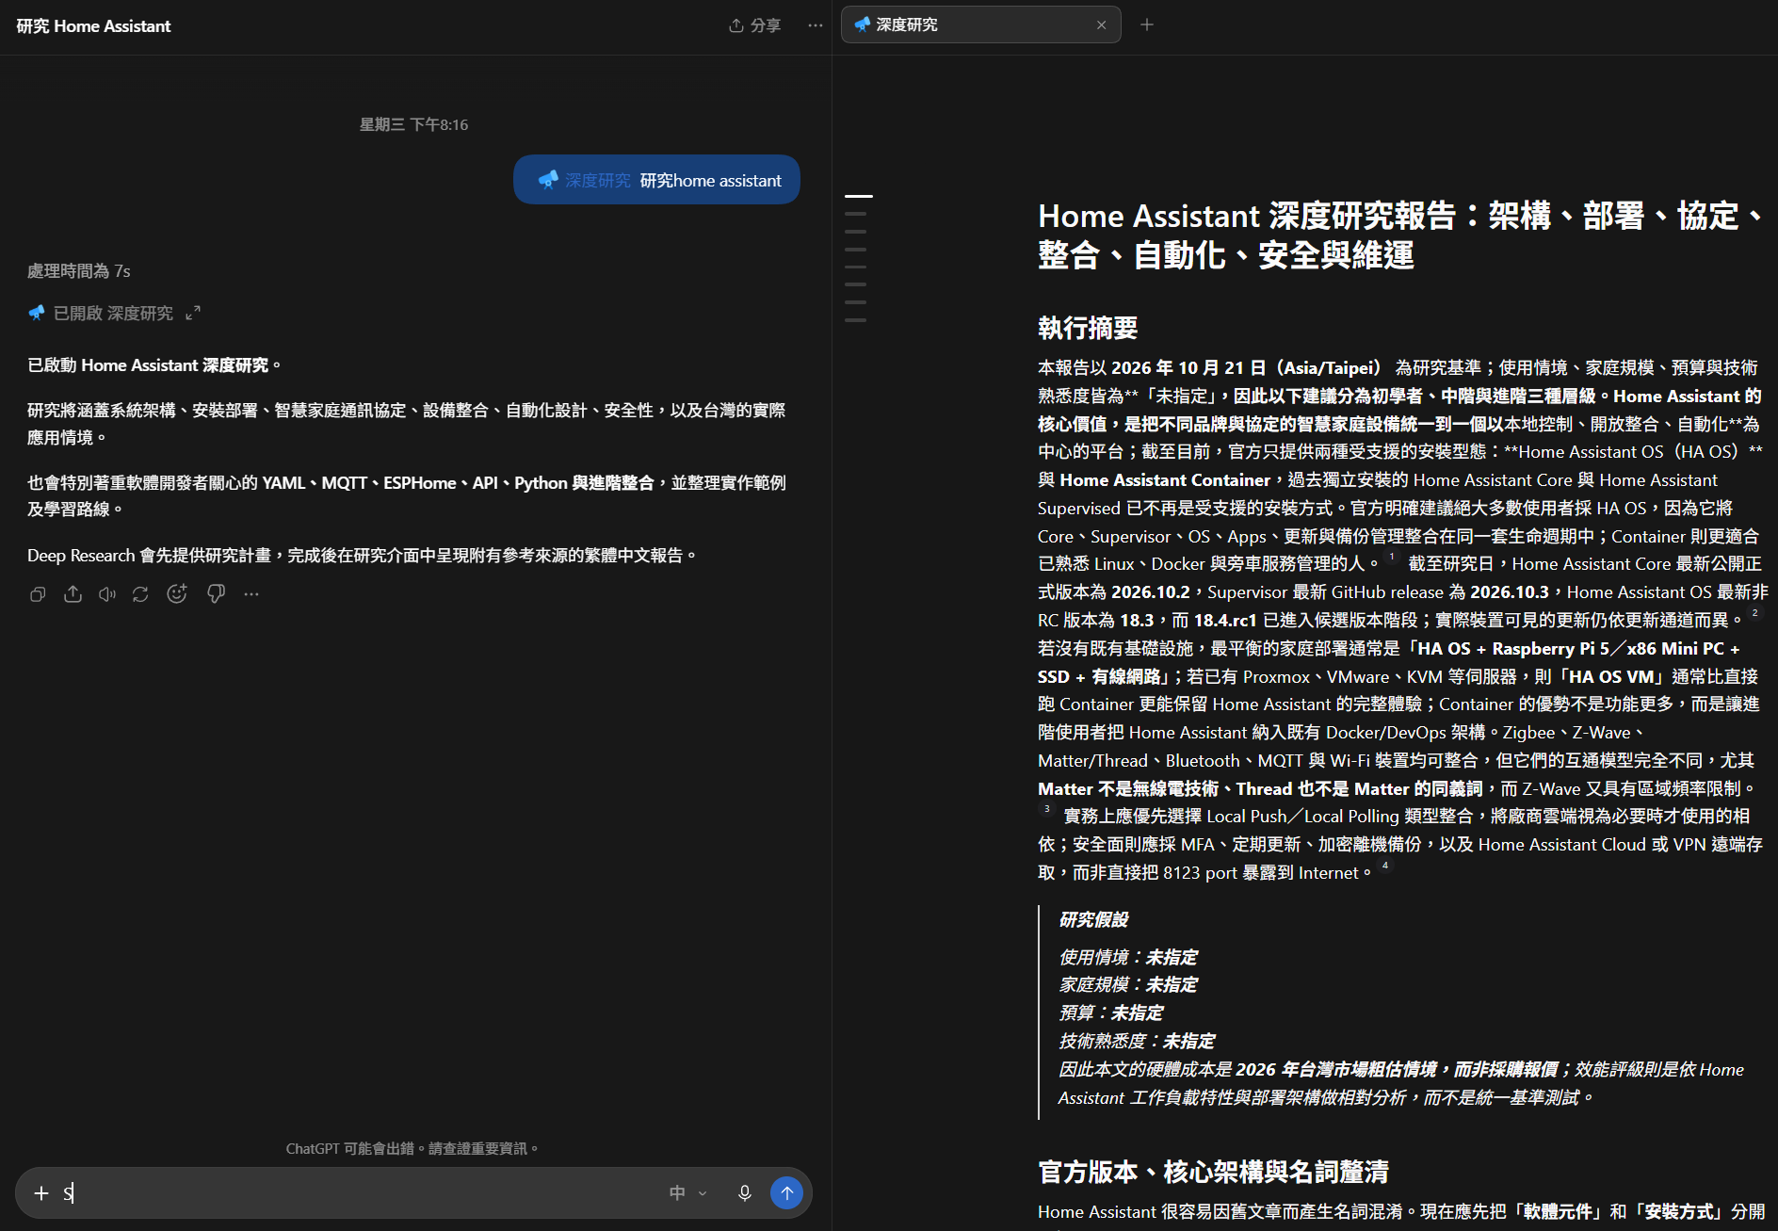
Task: Close the 深度研究 tab
Action: pyautogui.click(x=1101, y=25)
